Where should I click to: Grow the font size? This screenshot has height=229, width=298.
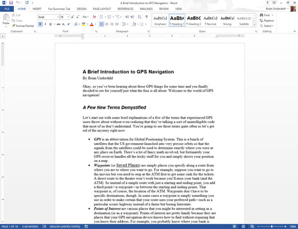(73, 17)
